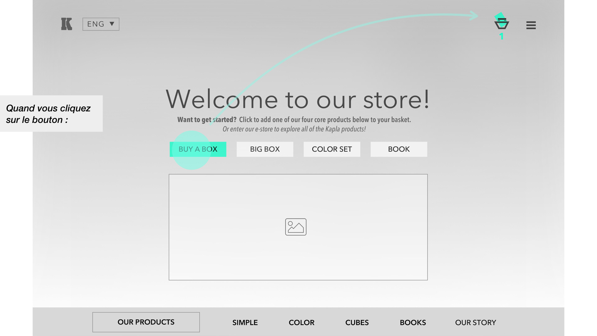The image size is (597, 336).
Task: Choose the BOOK product button
Action: 399,149
